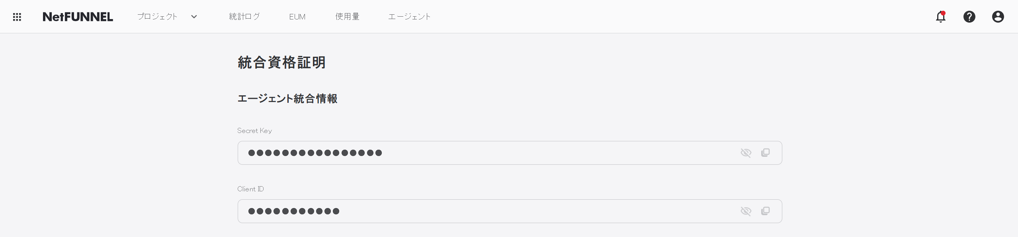Screen dimensions: 1018x237
Task: Open the notifications bell
Action: (940, 17)
